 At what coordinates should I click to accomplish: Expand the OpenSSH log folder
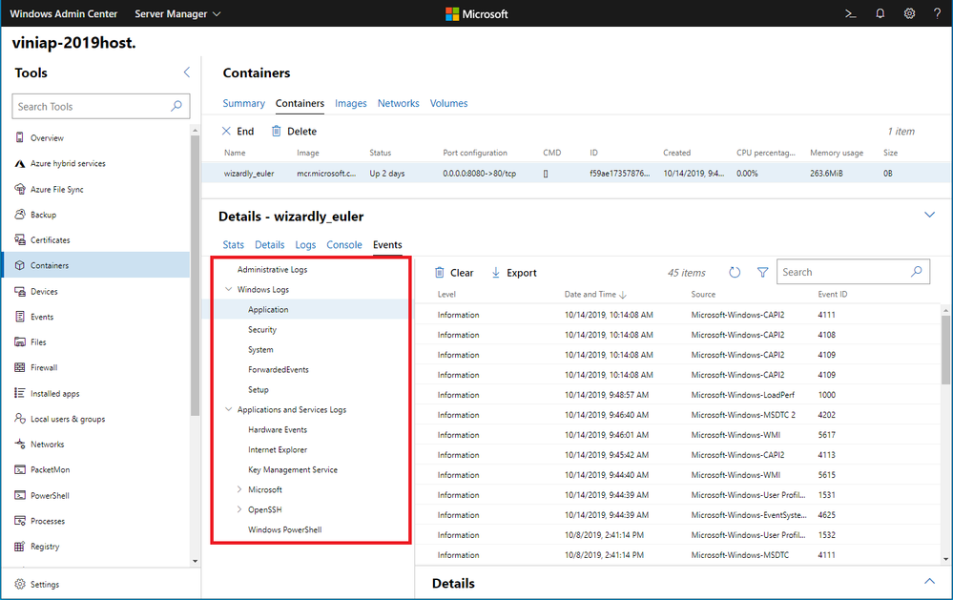(239, 509)
